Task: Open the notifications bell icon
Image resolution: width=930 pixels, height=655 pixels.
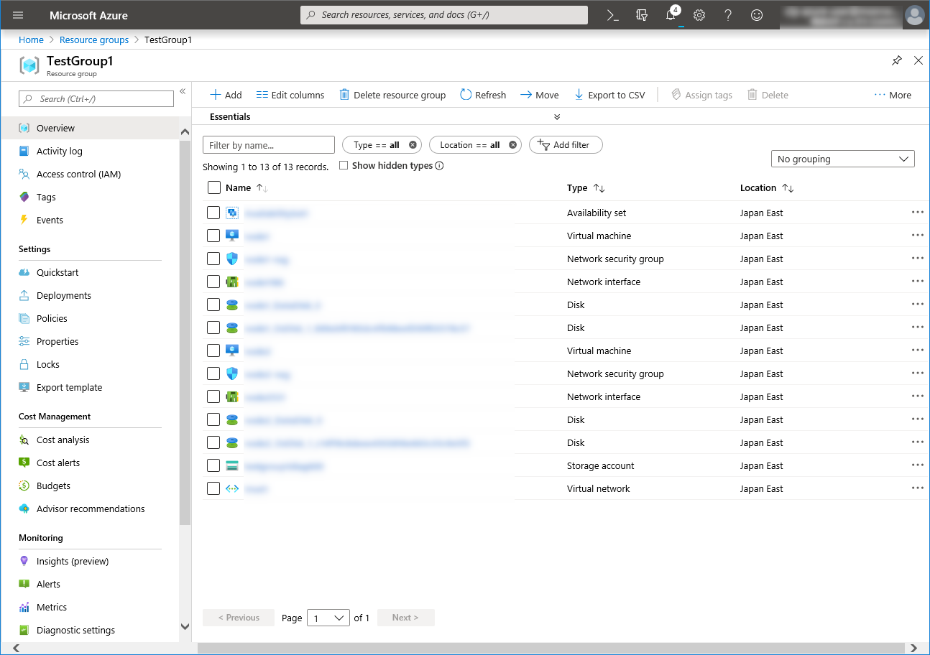Action: [671, 15]
